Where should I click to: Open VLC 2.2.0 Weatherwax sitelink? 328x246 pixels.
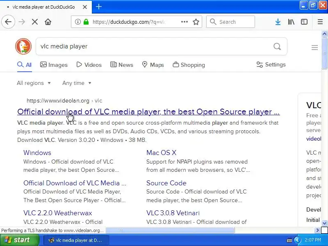(58, 213)
